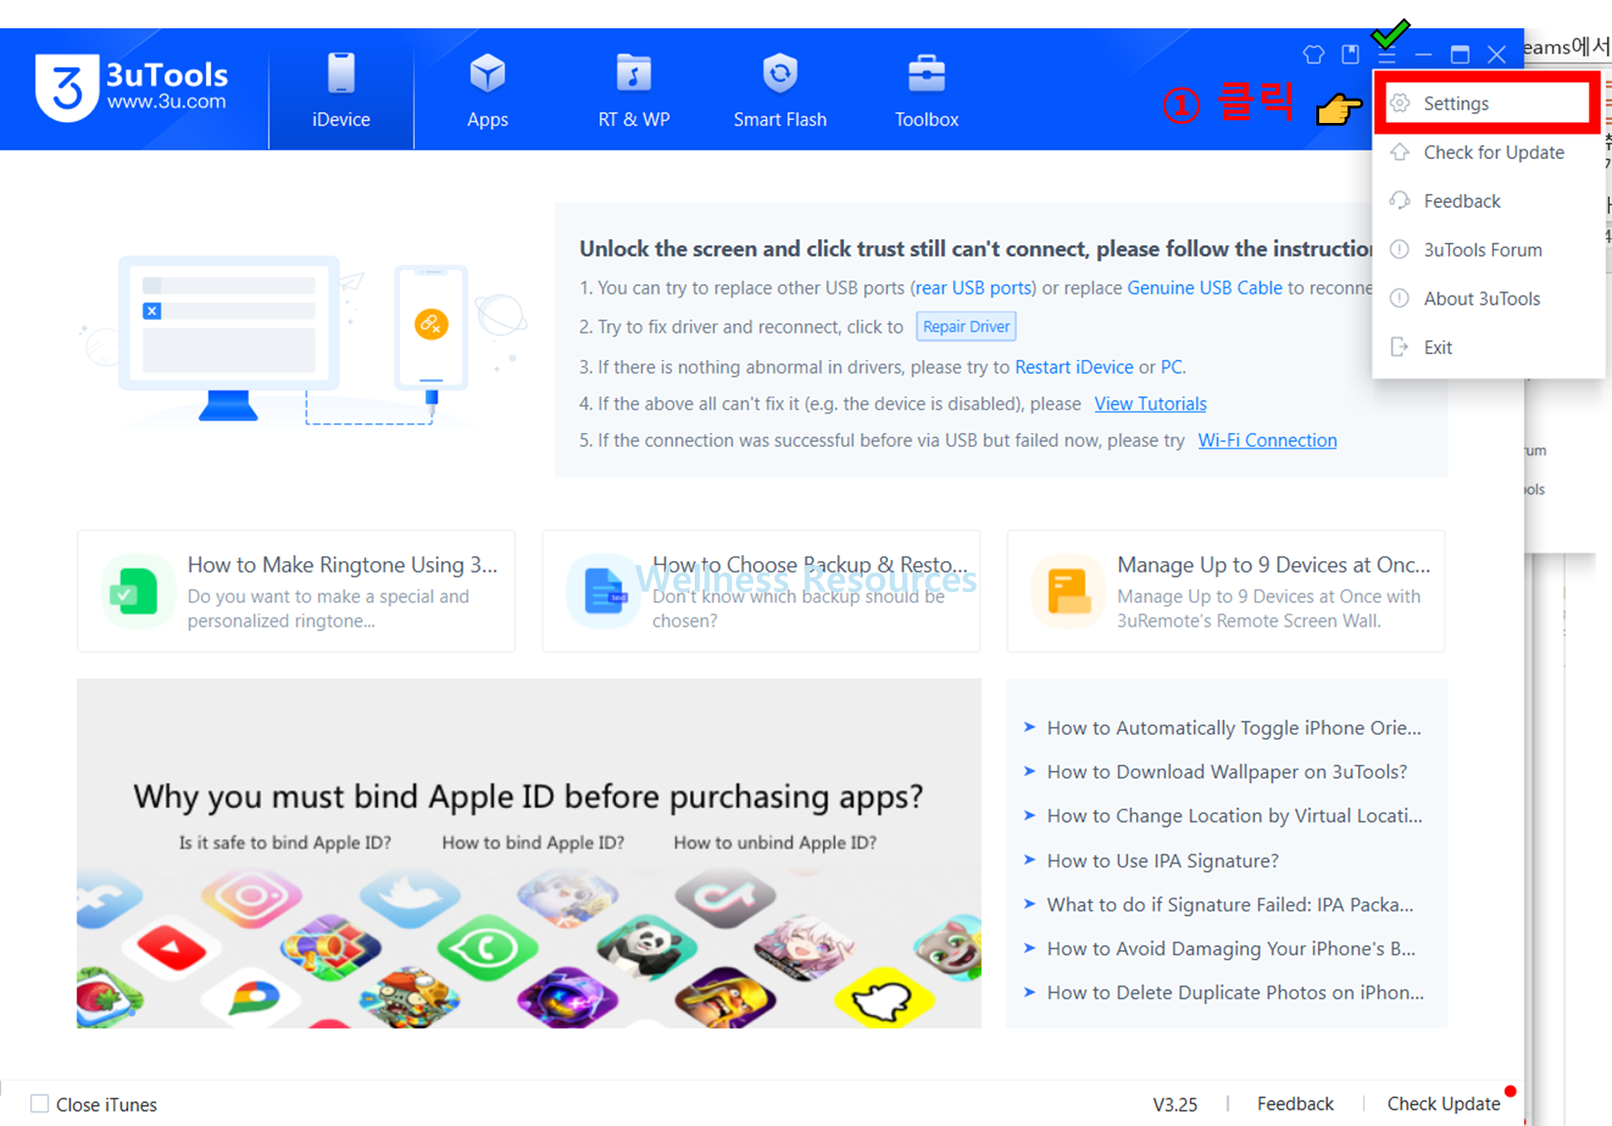Click the blue backup document icon
The height and width of the screenshot is (1126, 1612).
pyautogui.click(x=602, y=591)
